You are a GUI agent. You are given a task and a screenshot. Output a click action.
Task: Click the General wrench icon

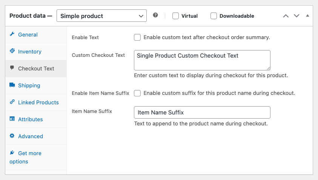[12, 34]
